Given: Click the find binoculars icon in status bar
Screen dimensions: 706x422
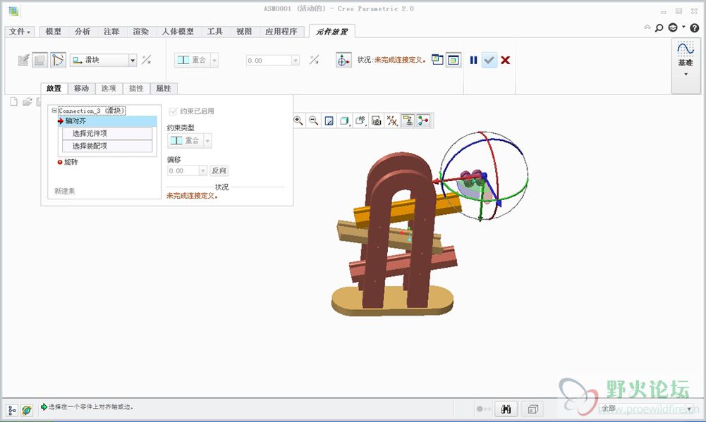Looking at the screenshot, I should point(506,409).
